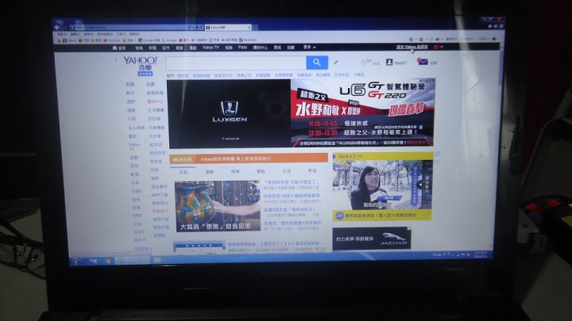Open the 大裁員「慘業」自食惡果 news image
The width and height of the screenshot is (572, 321).
(217, 206)
